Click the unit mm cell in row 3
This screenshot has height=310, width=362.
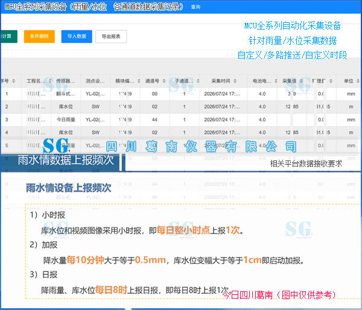click(351, 119)
